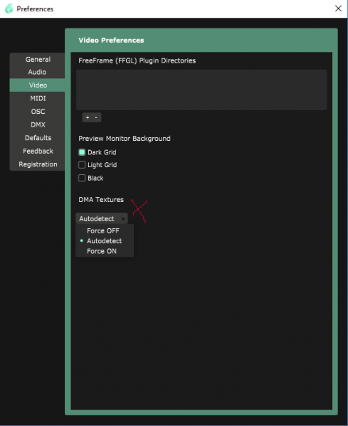The width and height of the screenshot is (348, 426).
Task: Select the Video preferences tab
Action: click(x=38, y=85)
